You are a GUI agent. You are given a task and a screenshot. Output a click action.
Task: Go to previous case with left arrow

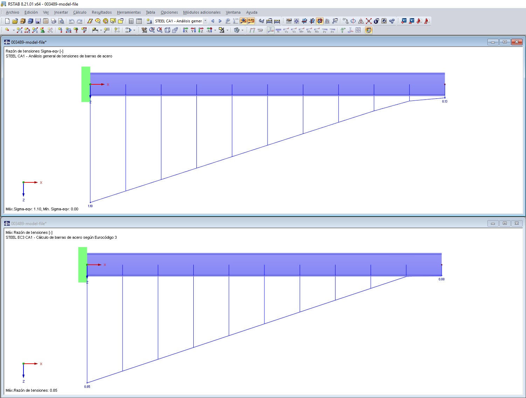[x=213, y=21]
